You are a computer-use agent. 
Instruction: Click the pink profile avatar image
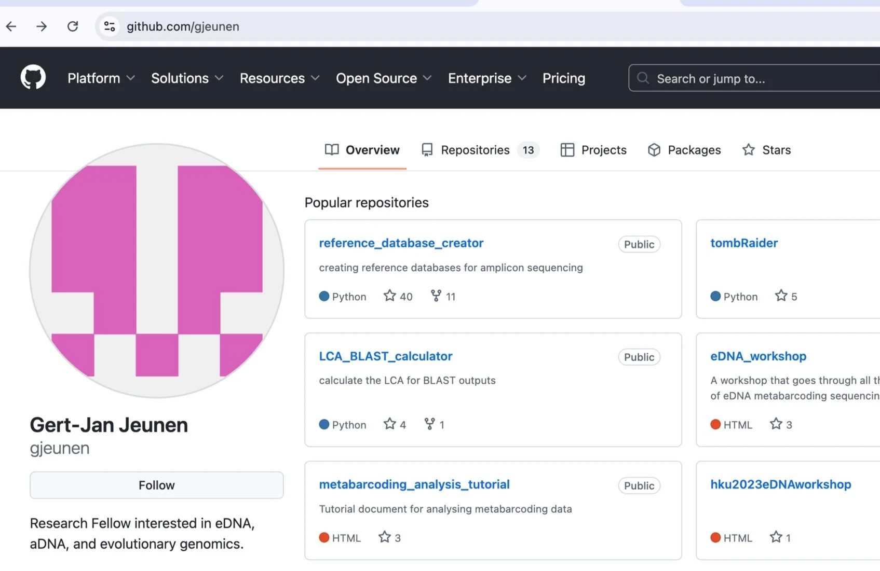tap(157, 271)
